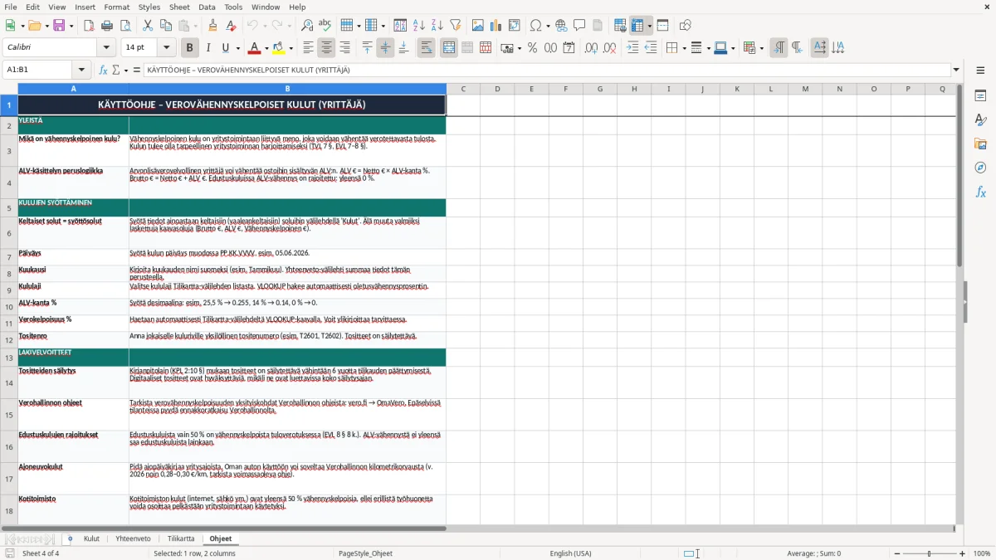
Task: Open the Data menu
Action: pos(207,7)
